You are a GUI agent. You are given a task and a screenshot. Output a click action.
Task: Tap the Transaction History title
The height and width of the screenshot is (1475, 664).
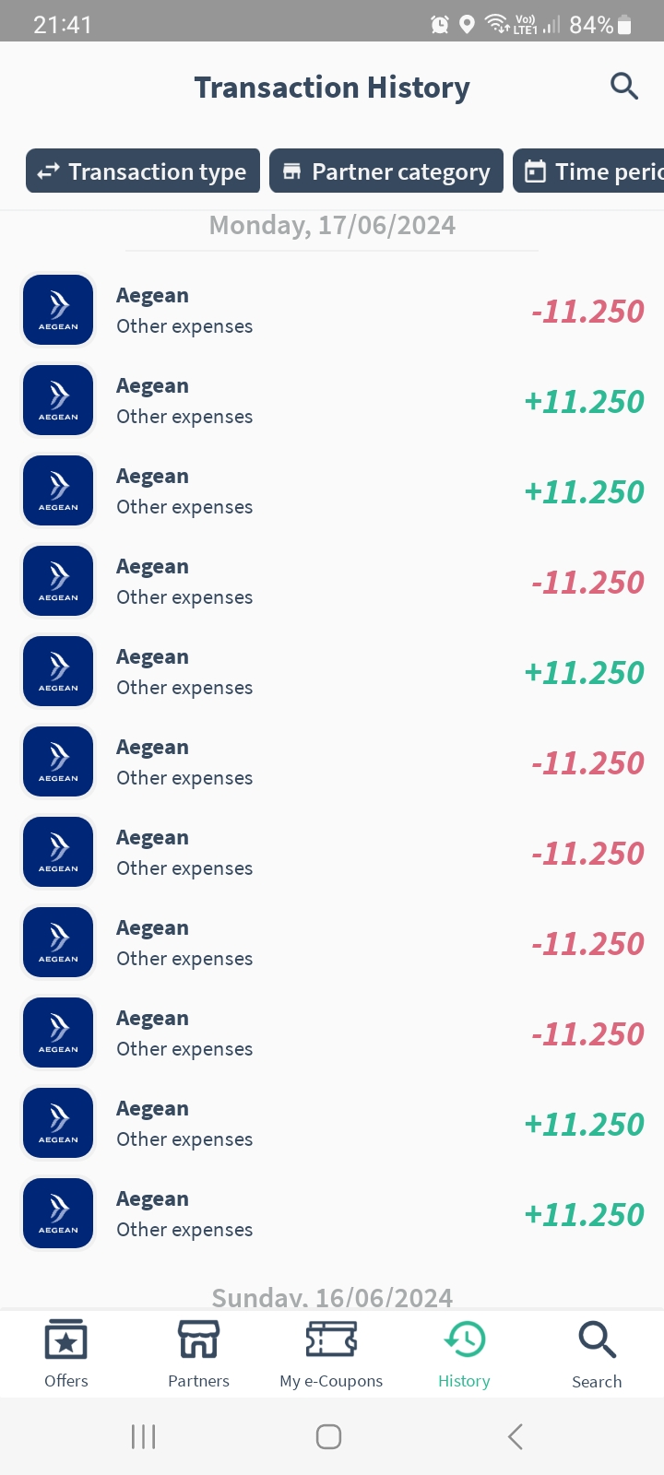tap(332, 88)
